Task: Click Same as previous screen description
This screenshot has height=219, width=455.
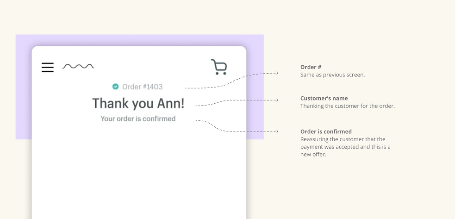Action: [332, 75]
